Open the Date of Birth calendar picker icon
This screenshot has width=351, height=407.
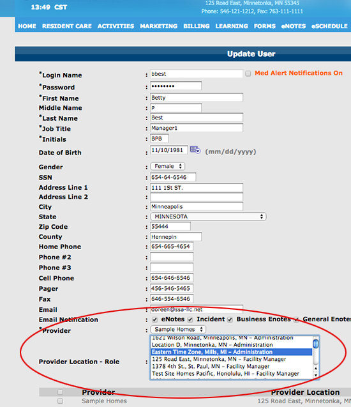195,150
